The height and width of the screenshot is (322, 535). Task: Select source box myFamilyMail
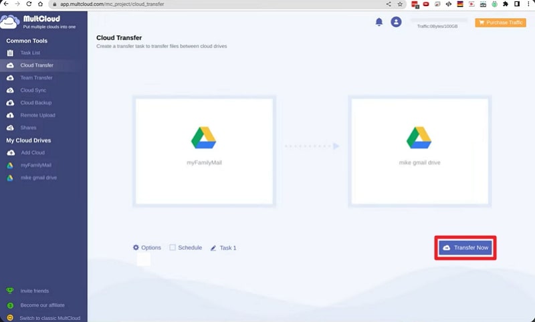[x=204, y=151]
